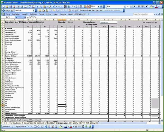Click the Excel Help question icon next to zoom

pos(101,7)
